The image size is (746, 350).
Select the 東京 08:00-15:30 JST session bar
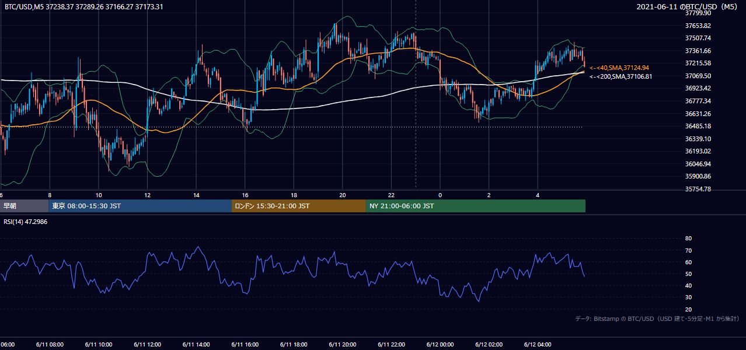[x=140, y=206]
